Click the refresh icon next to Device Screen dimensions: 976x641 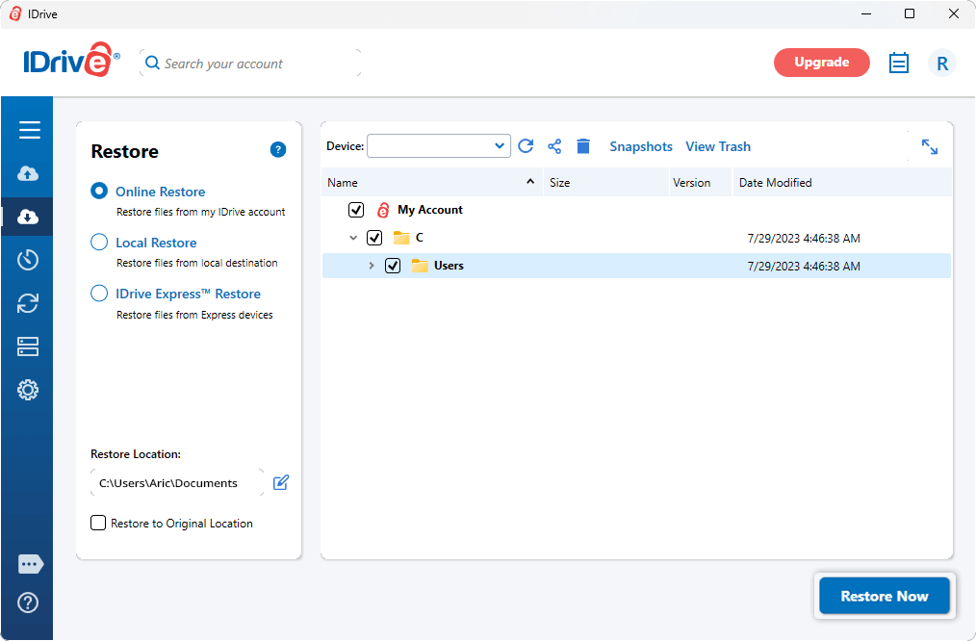[526, 146]
